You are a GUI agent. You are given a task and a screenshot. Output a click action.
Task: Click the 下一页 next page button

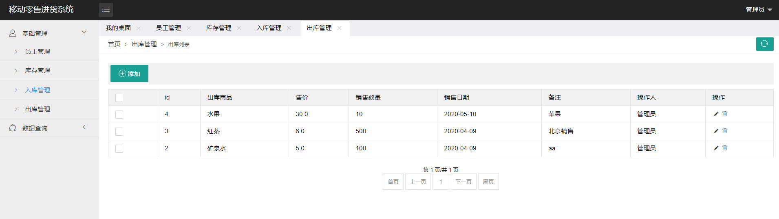(x=463, y=182)
